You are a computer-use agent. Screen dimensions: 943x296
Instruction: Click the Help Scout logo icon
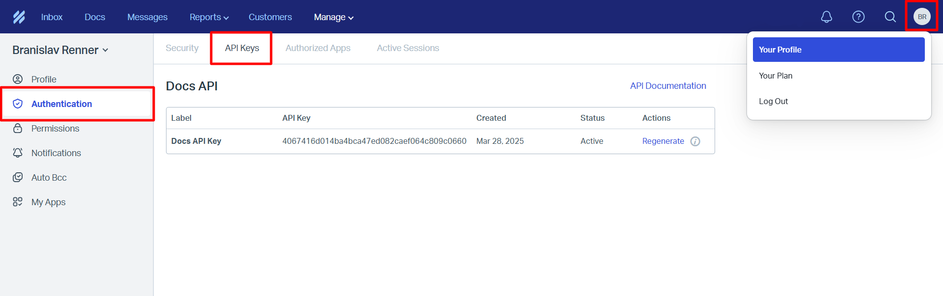point(19,17)
